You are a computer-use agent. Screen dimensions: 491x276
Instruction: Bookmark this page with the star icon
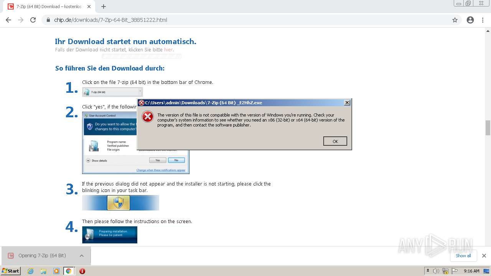pyautogui.click(x=455, y=20)
